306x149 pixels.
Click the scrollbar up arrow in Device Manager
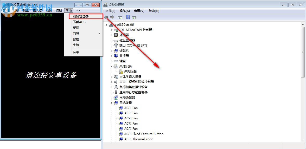303,24
